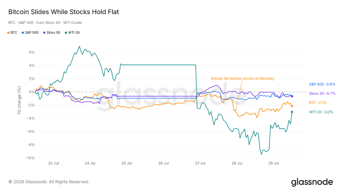Click the chart title Bitcoin Slides While Stocks Hold Flat

[64, 12]
